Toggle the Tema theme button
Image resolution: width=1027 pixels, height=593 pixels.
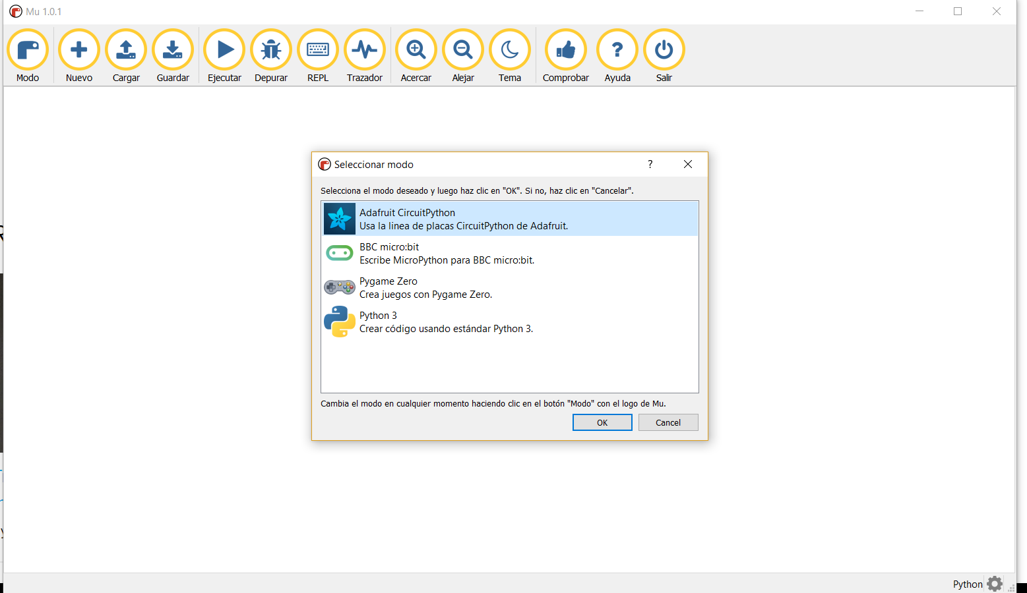pyautogui.click(x=510, y=56)
